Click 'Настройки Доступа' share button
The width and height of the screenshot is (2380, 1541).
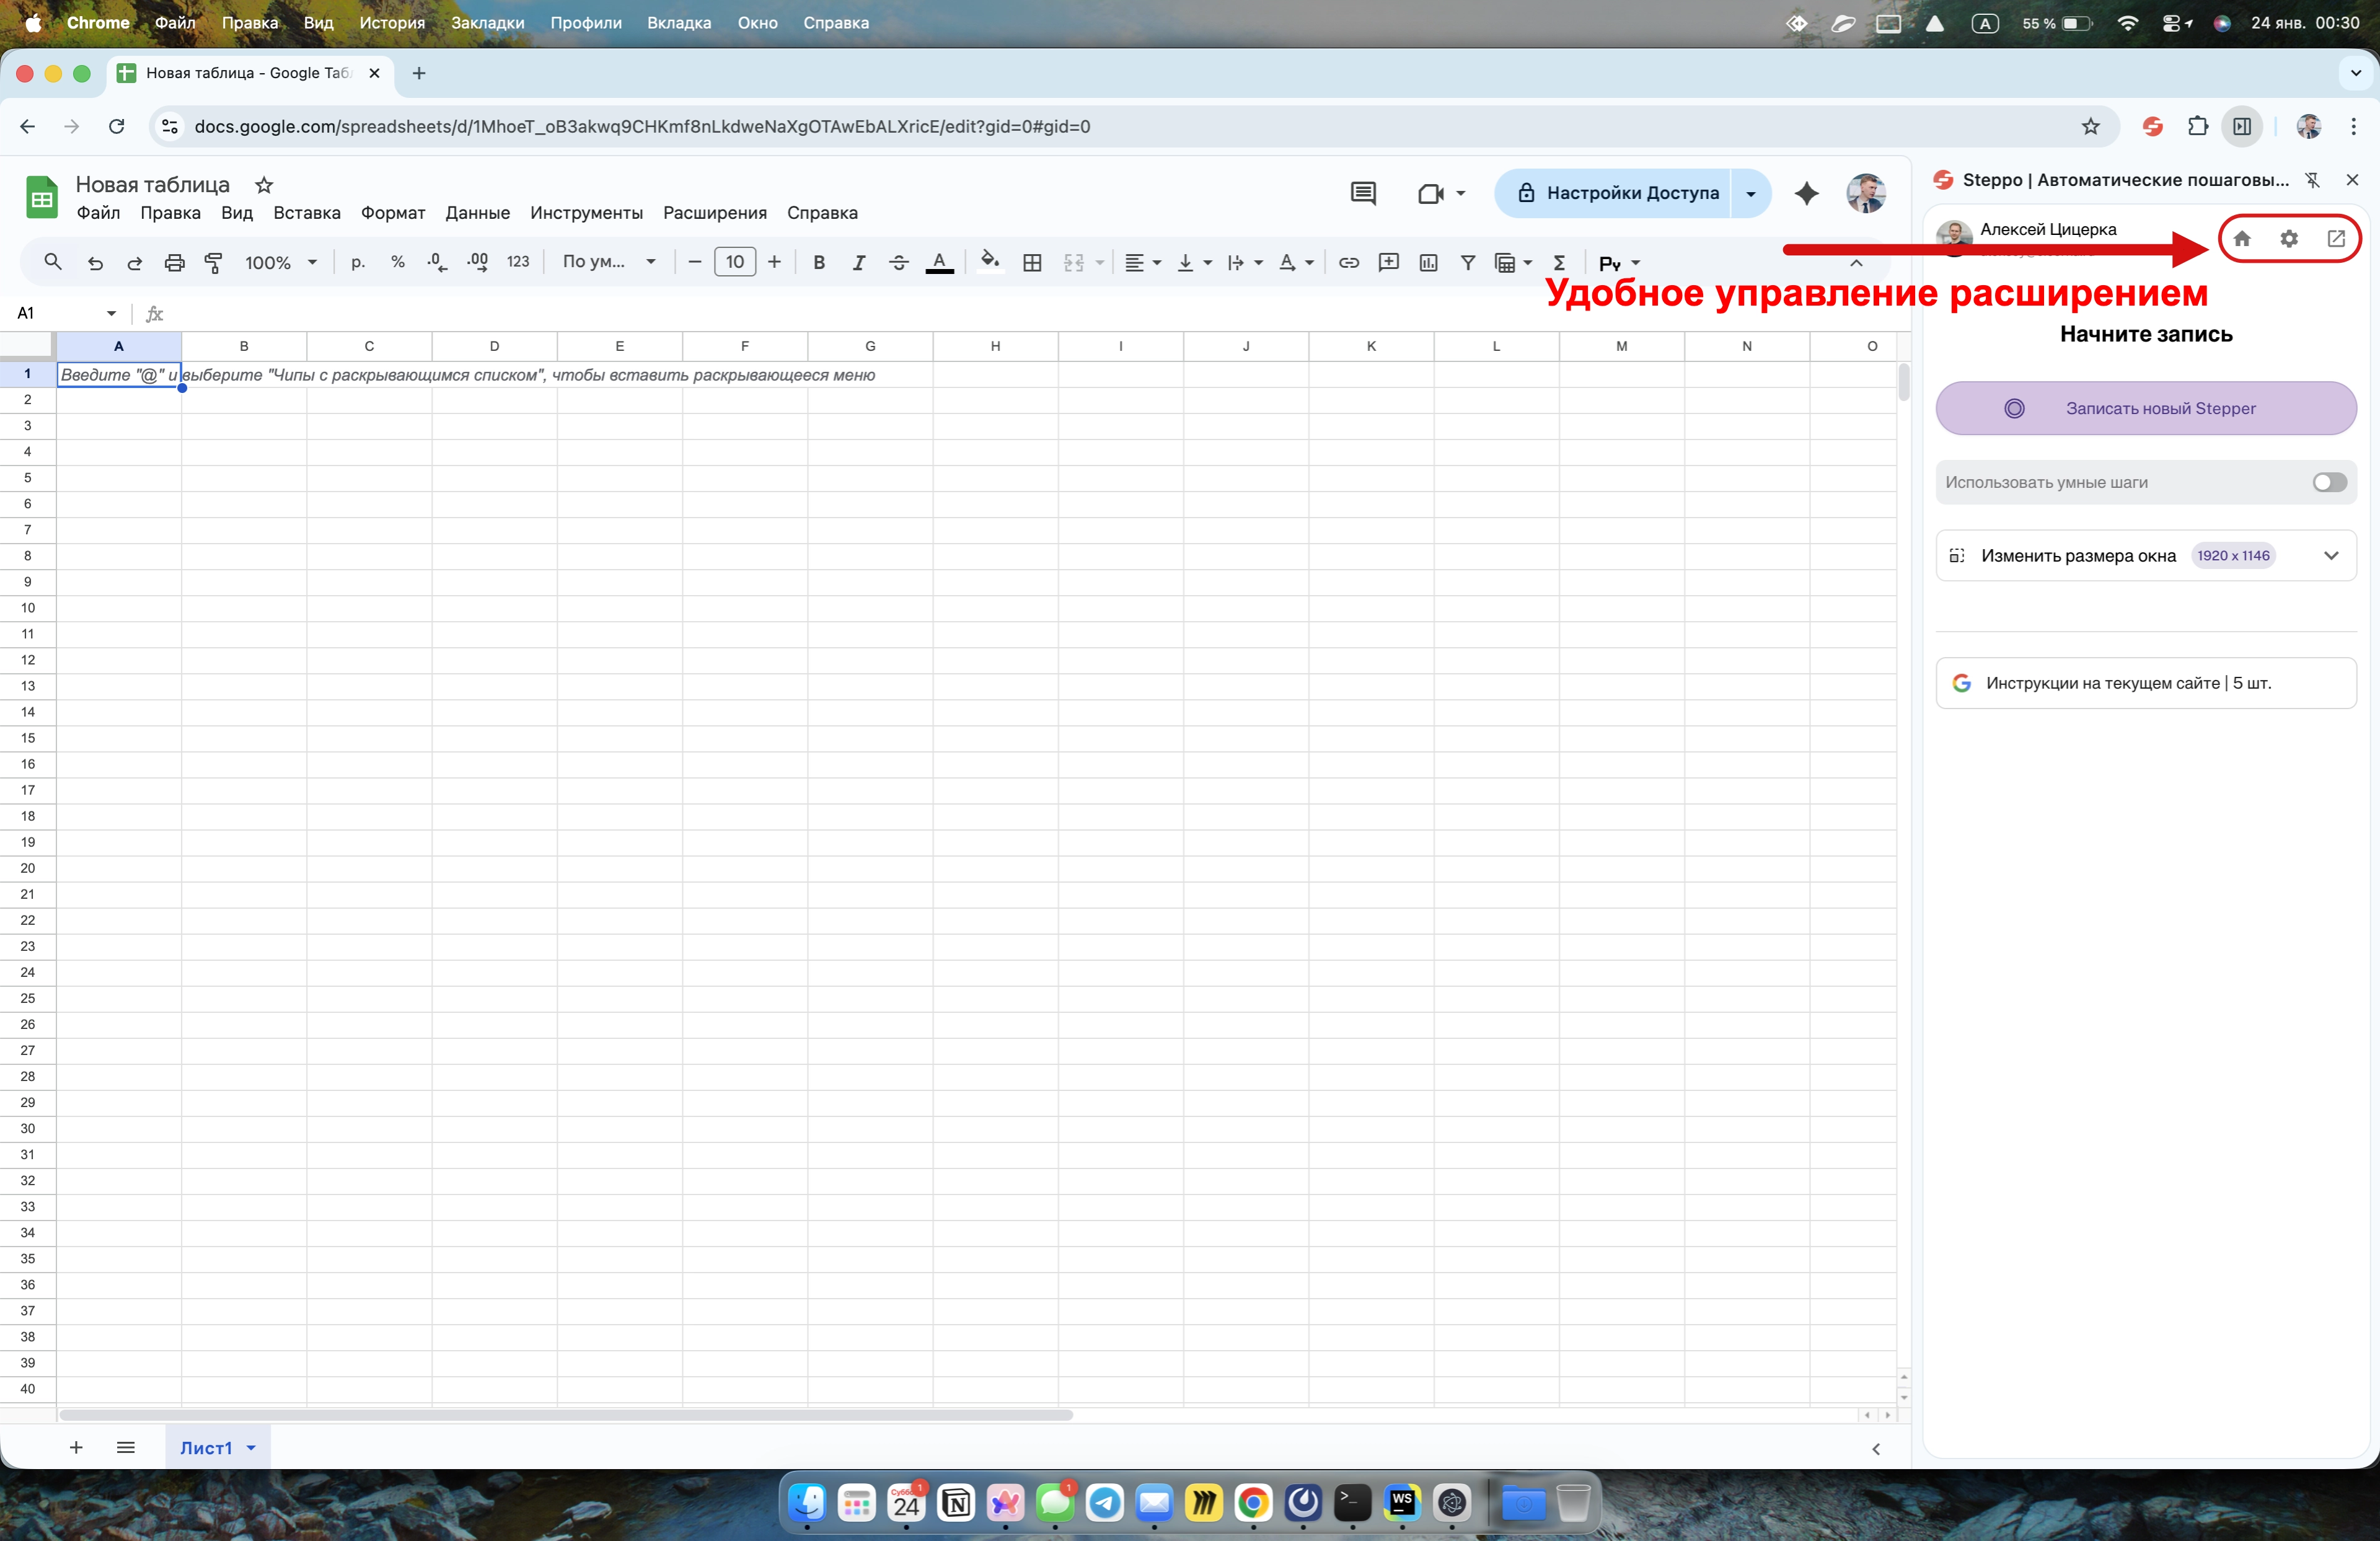[1618, 193]
